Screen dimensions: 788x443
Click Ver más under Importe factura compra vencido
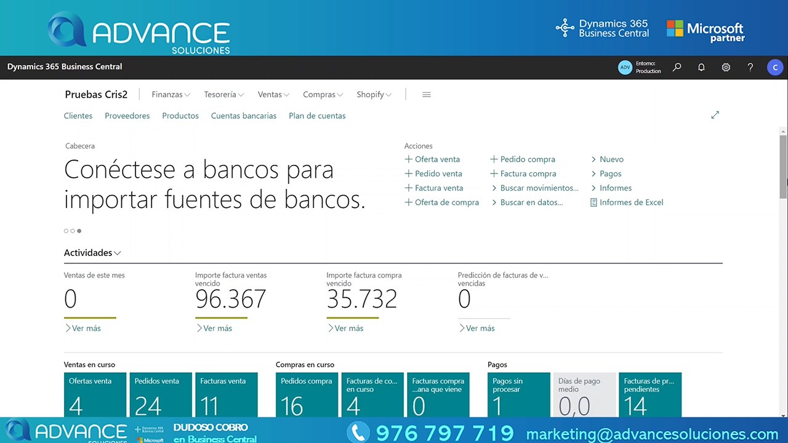click(345, 329)
